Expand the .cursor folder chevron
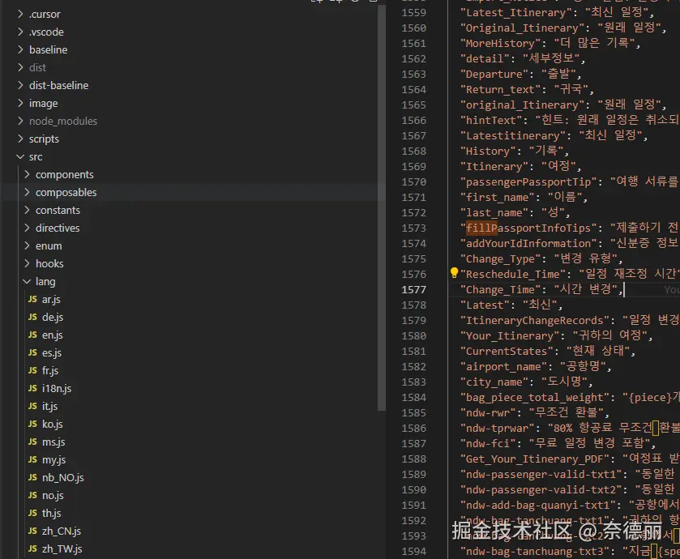 click(x=20, y=14)
